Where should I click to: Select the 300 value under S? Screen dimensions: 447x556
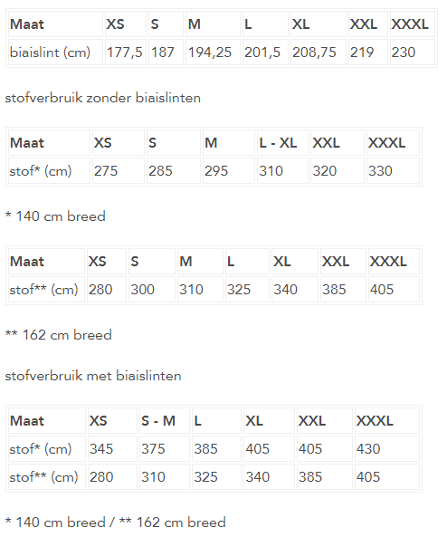click(142, 290)
